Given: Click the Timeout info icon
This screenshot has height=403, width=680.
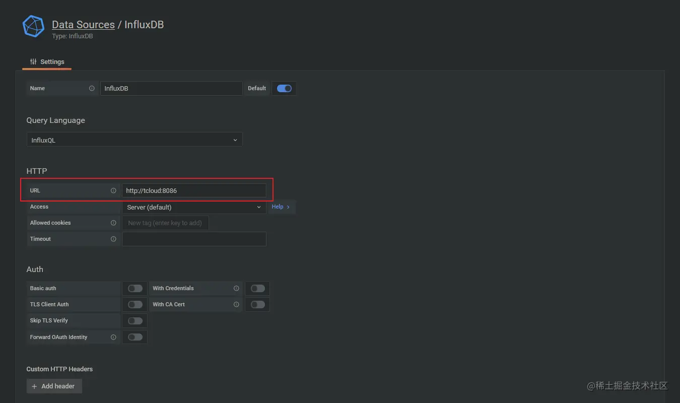Looking at the screenshot, I should [113, 239].
